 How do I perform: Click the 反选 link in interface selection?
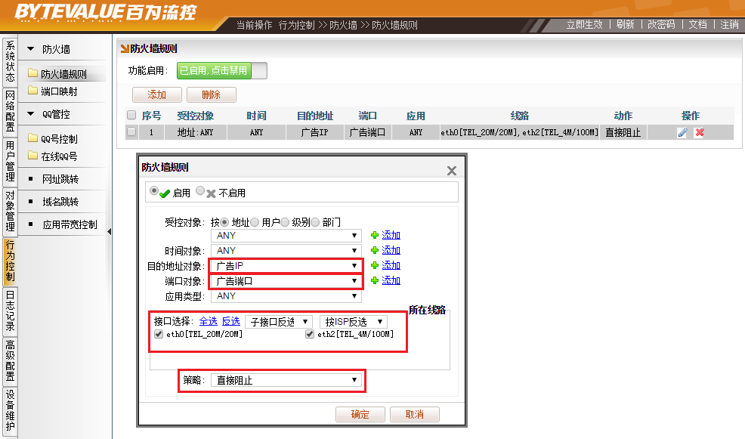click(x=230, y=320)
